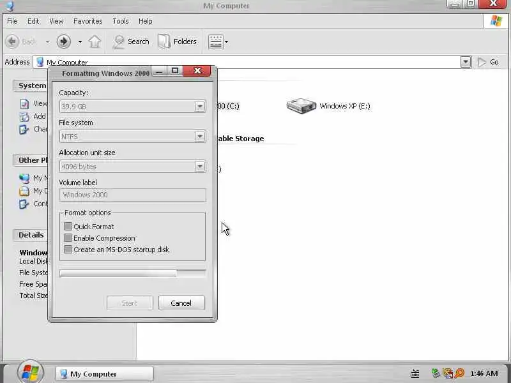Click My Network Places sidebar icon

(x=24, y=179)
